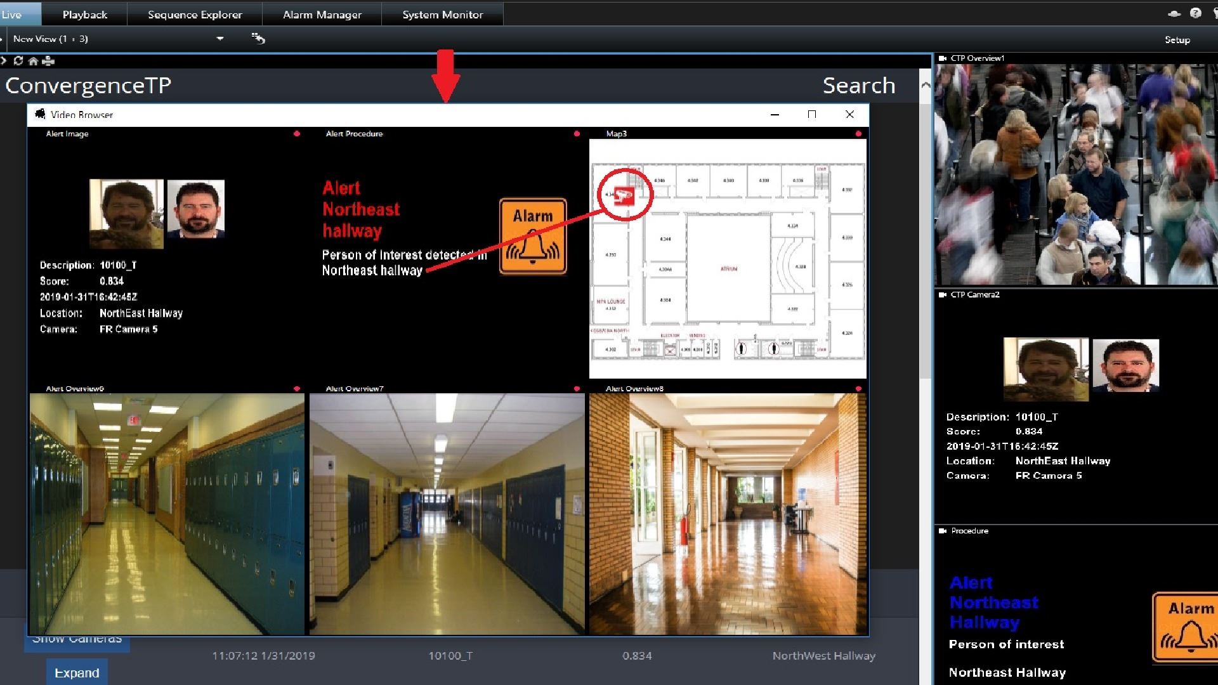Click the reload view icon beside view selector
The height and width of the screenshot is (685, 1218).
[258, 39]
